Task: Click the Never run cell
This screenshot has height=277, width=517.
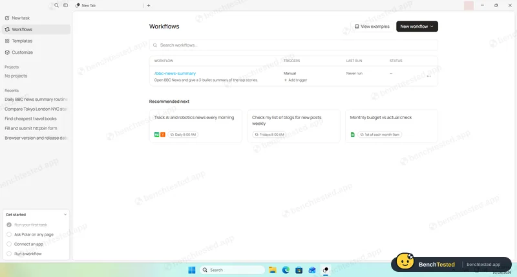Action: [354, 73]
